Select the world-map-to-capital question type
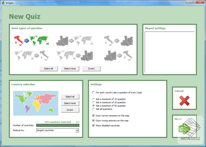Image resolution: width=206 pixels, height=147 pixels. [75, 56]
